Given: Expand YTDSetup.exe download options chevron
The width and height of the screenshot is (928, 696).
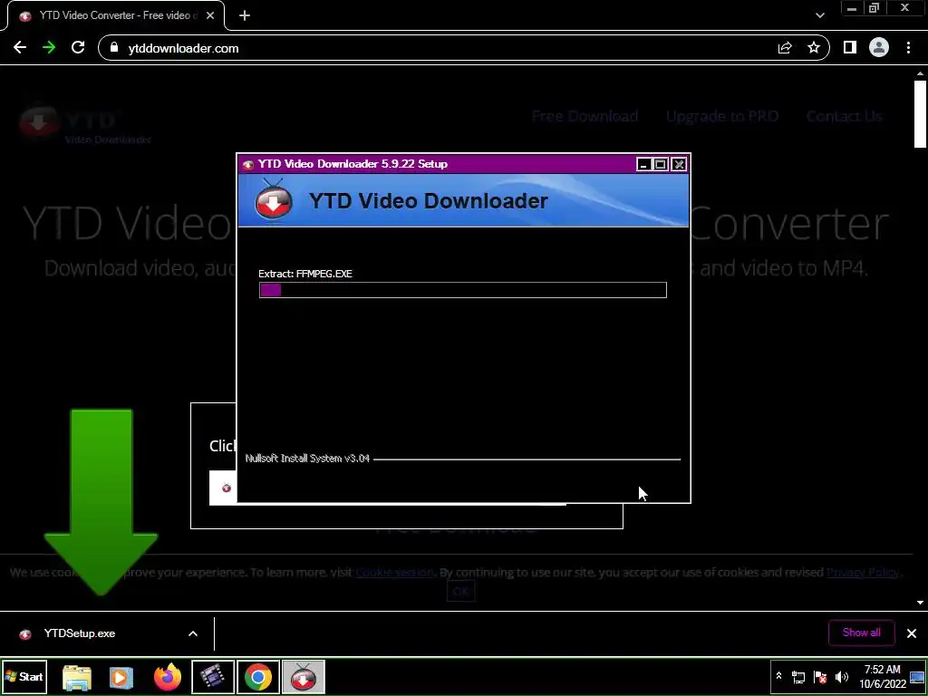Looking at the screenshot, I should tap(193, 633).
